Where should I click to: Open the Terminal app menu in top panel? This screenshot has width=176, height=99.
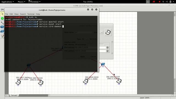[34, 2]
